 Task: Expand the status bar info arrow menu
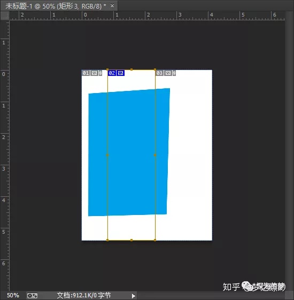[x=133, y=296]
